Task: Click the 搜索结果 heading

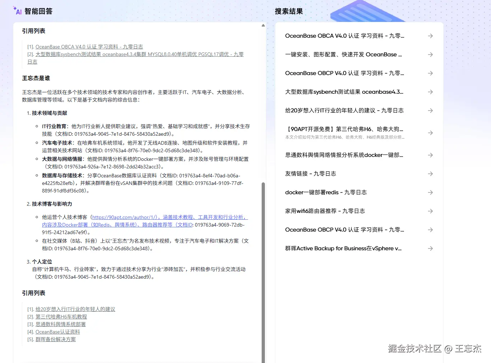Action: [x=289, y=11]
